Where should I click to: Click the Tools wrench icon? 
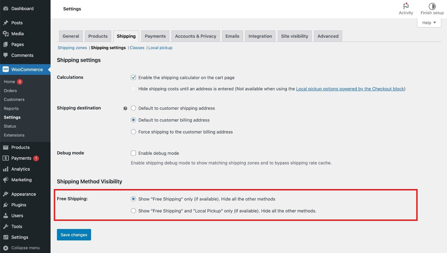pos(6,226)
